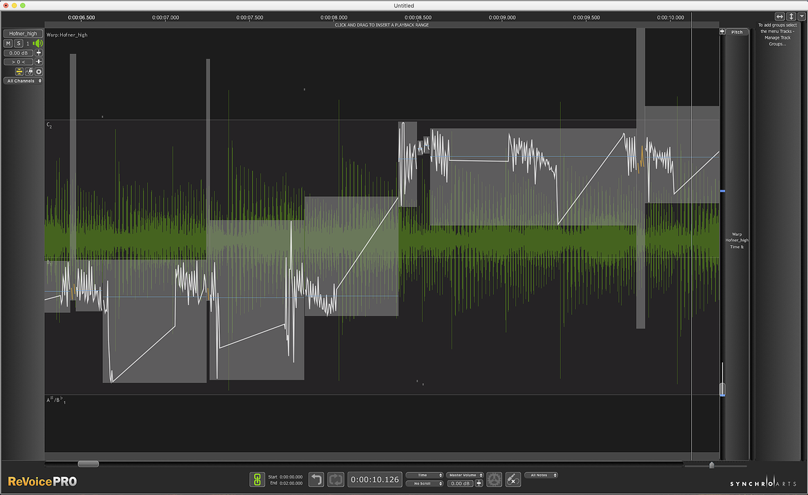Image resolution: width=808 pixels, height=495 pixels.
Task: Select the Pitch tab
Action: [738, 32]
